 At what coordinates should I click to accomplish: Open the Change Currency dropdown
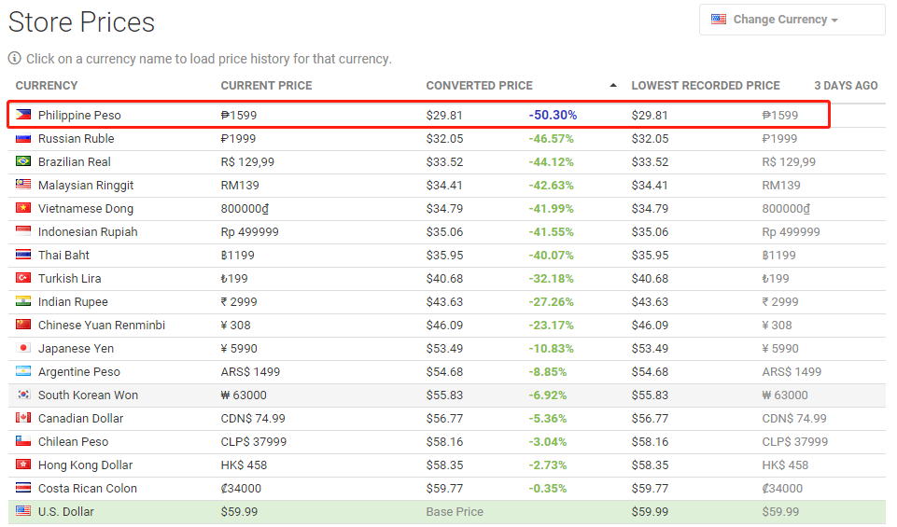[792, 20]
